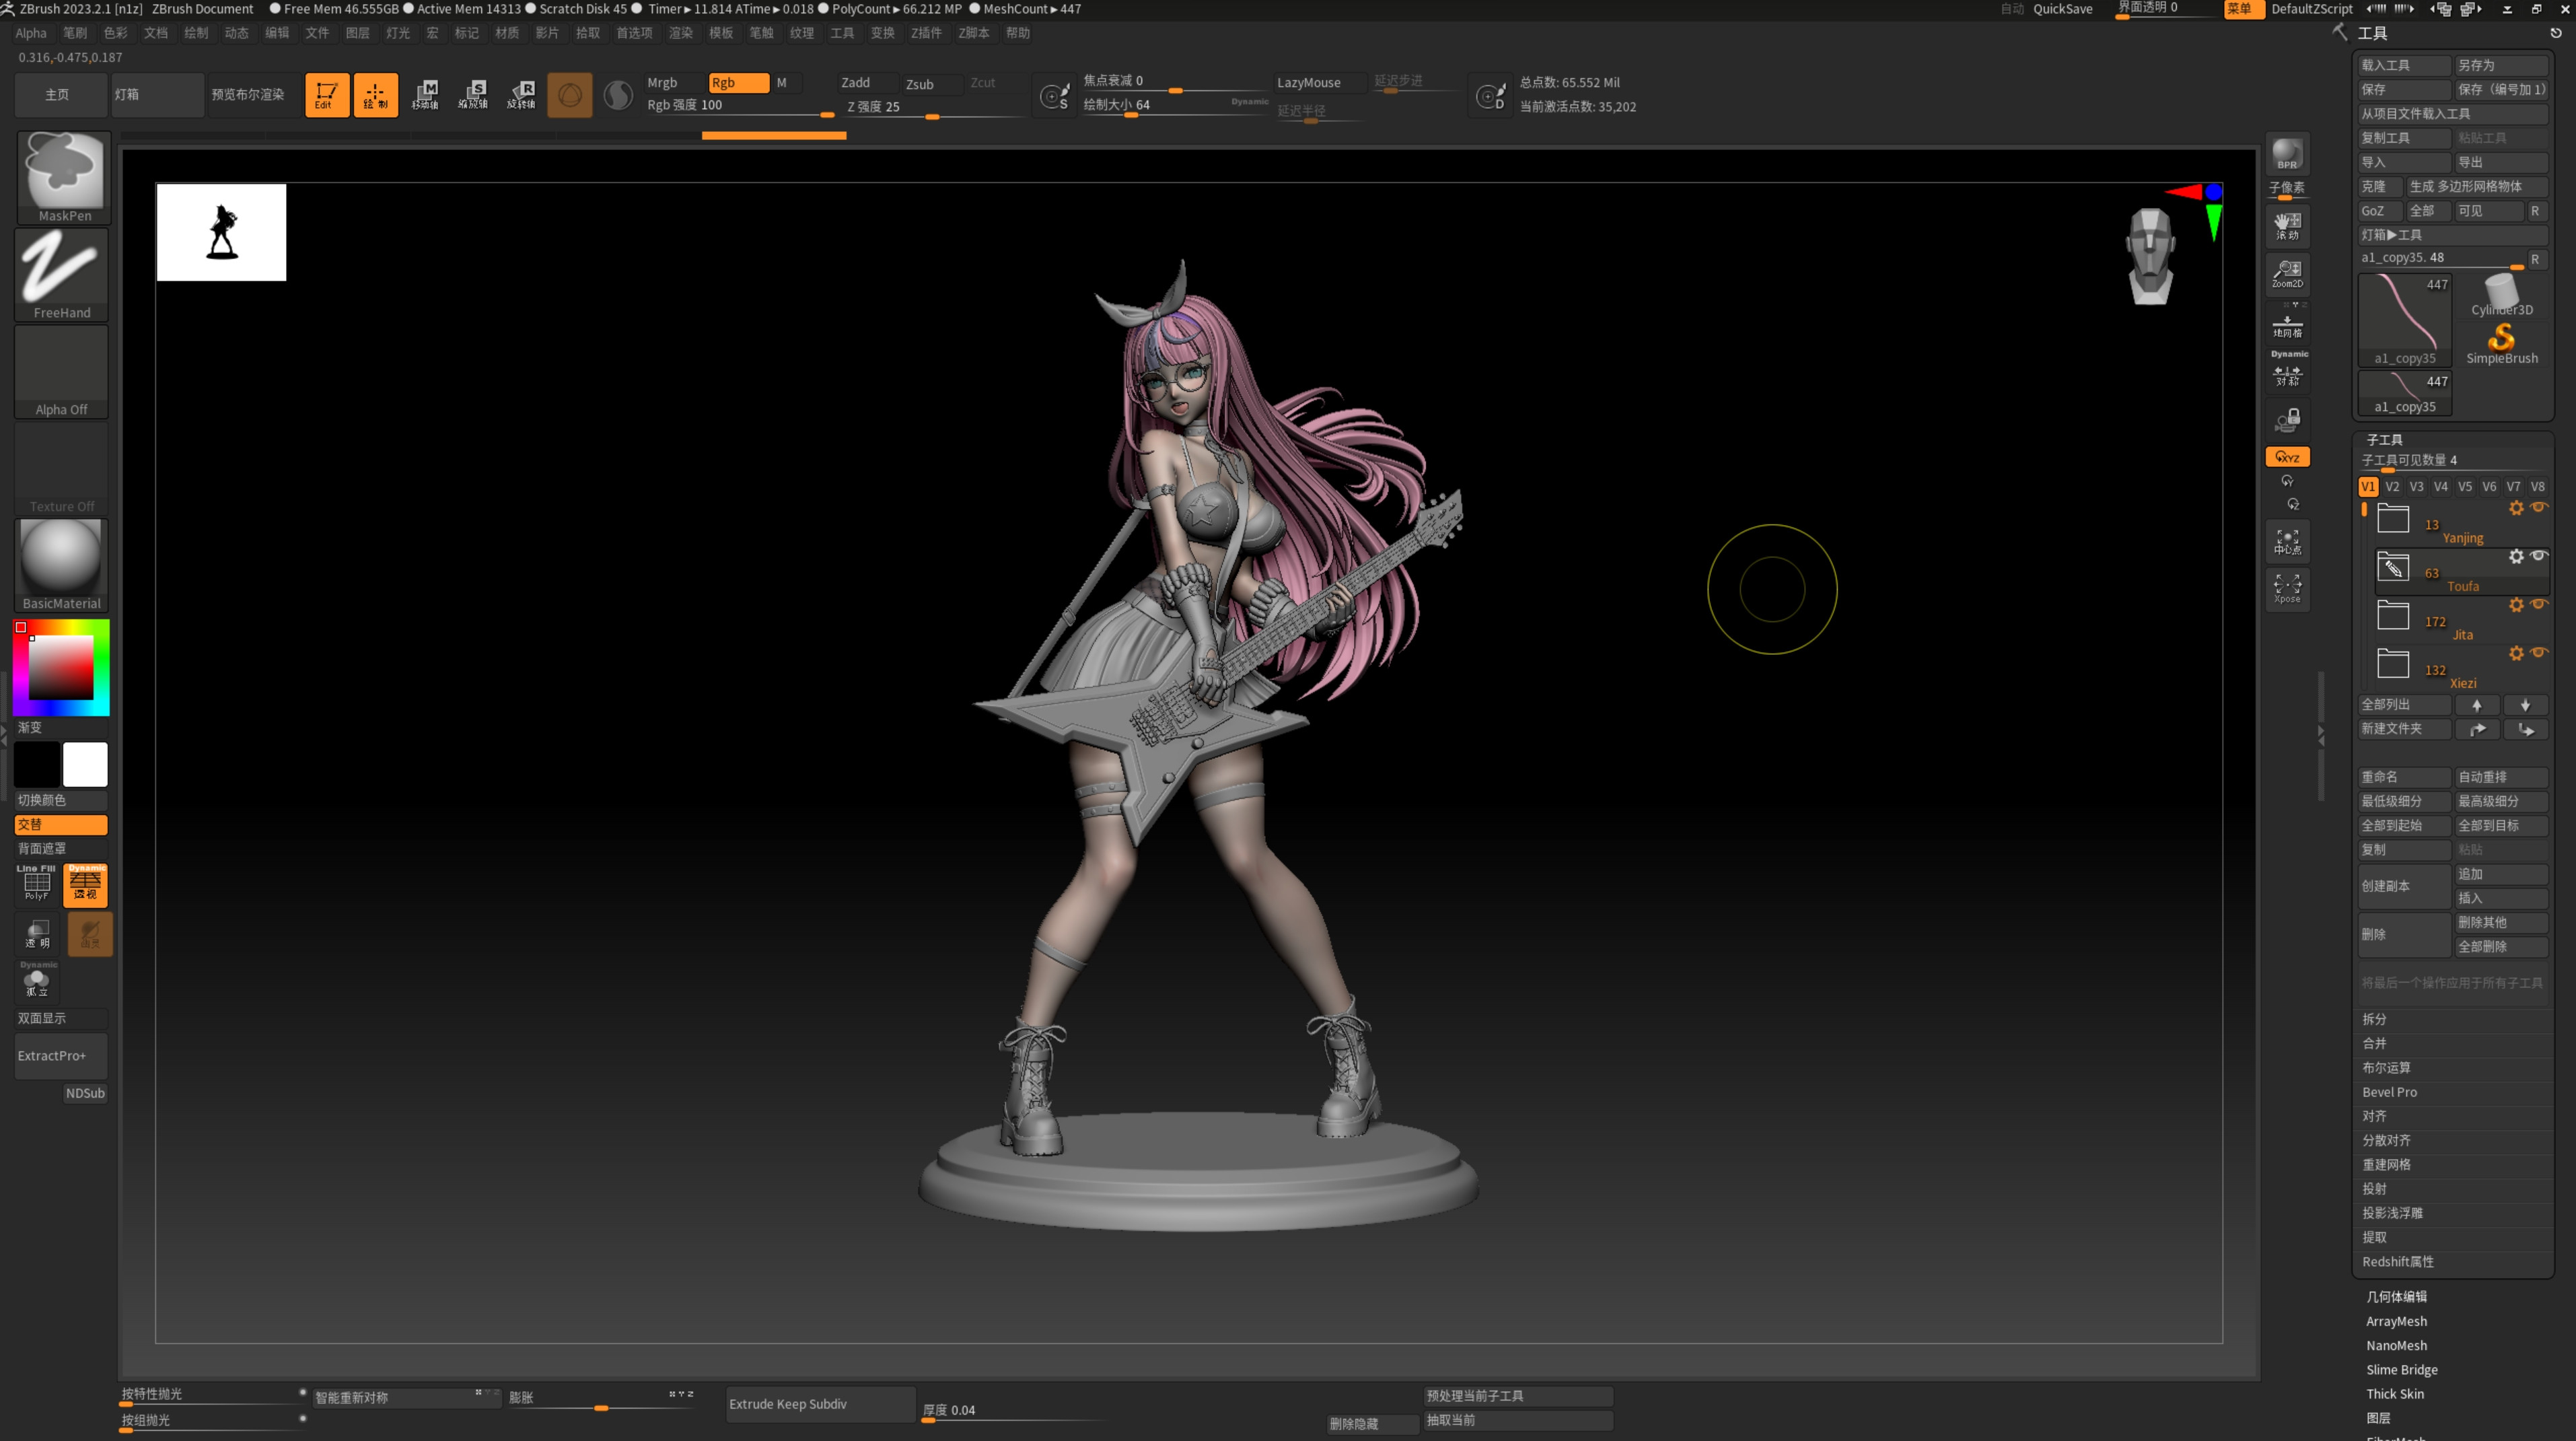Expand the Thick Skin section
This screenshot has width=2576, height=1441.
[x=2394, y=1394]
